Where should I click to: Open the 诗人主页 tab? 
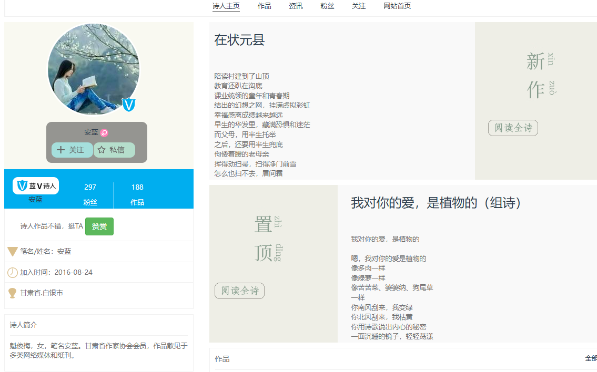tap(226, 6)
